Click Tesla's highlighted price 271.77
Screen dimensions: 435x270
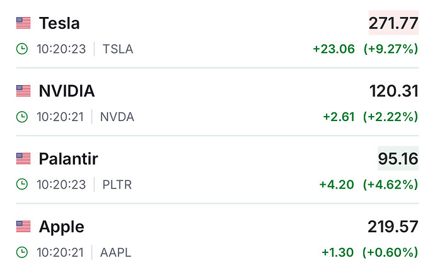click(393, 23)
